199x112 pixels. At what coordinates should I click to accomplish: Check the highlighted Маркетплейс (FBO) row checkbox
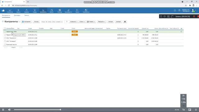point(5,32)
